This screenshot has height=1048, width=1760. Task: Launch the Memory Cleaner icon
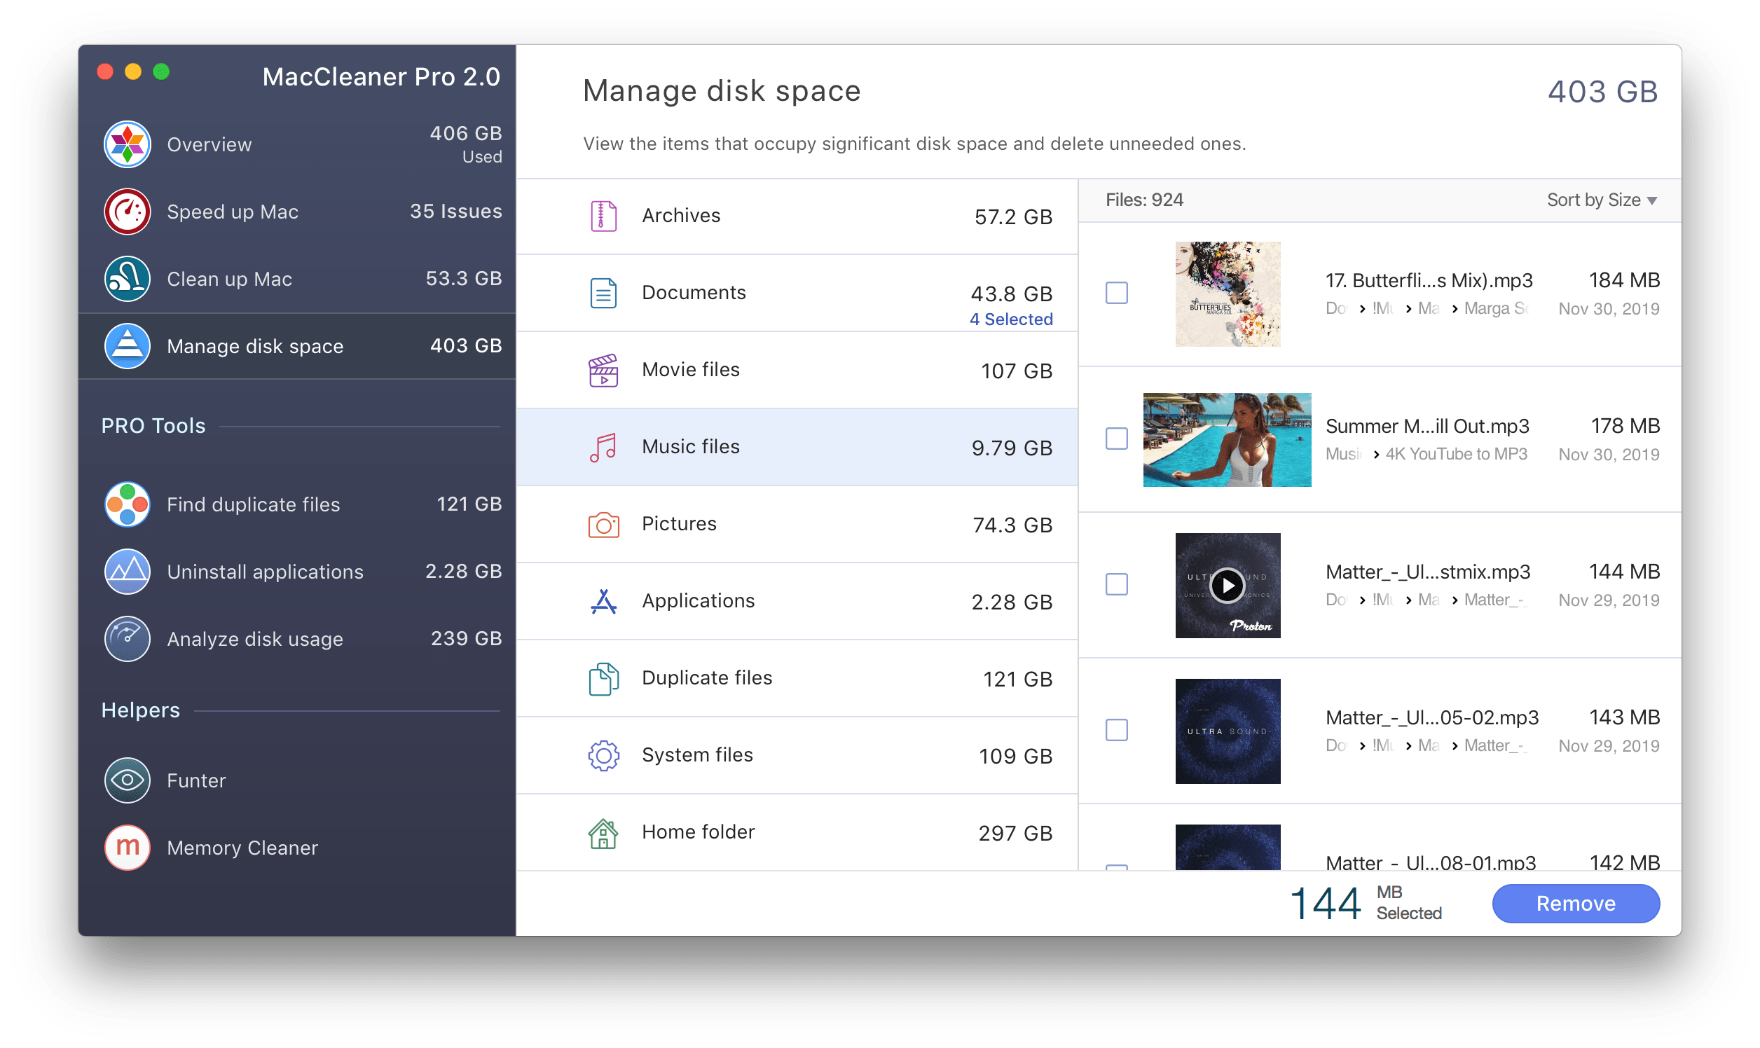(127, 848)
